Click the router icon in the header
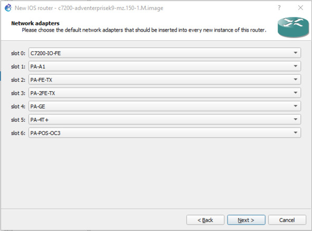The width and height of the screenshot is (312, 231). point(294,27)
